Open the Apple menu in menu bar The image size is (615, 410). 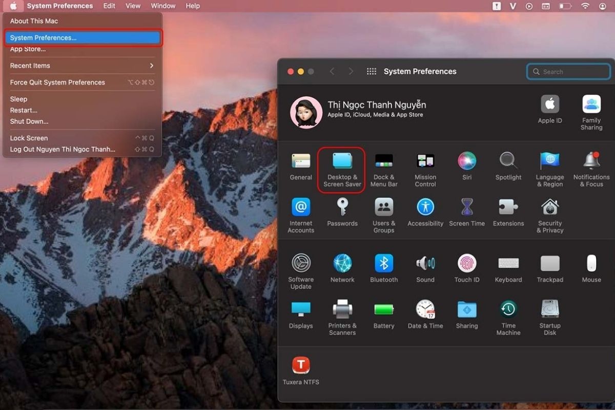coord(13,6)
